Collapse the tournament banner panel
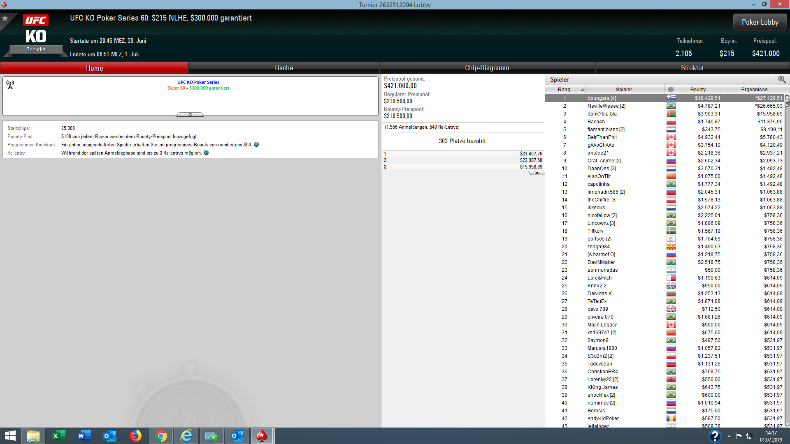This screenshot has height=444, width=790. coord(190,114)
